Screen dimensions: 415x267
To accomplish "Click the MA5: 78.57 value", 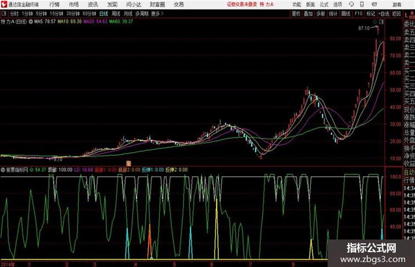I will (45, 21).
